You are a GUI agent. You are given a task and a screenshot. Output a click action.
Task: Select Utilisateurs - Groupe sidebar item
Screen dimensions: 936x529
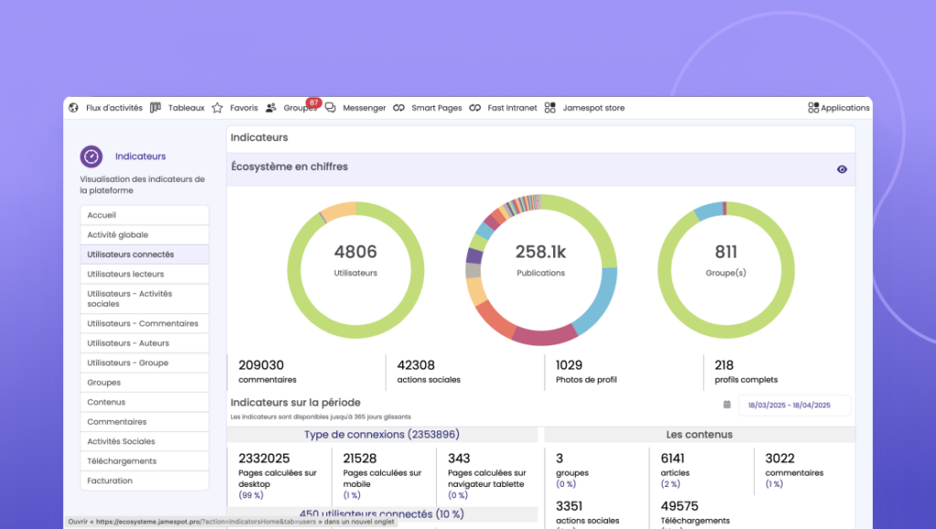(x=144, y=363)
